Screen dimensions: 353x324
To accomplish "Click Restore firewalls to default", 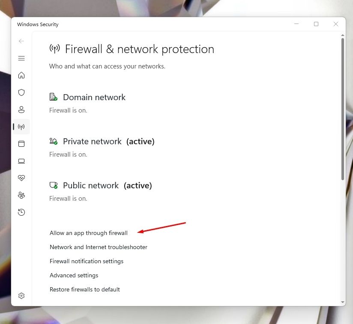I will click(x=84, y=289).
